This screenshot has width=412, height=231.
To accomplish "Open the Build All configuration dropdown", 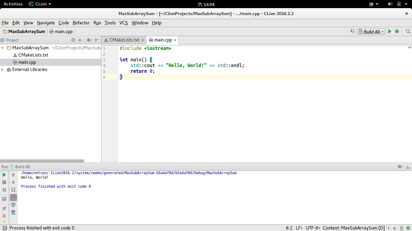I will (x=371, y=31).
